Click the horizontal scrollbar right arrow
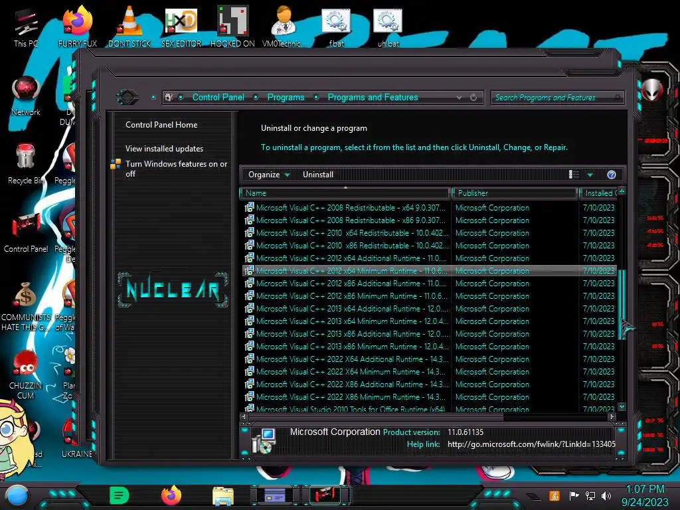This screenshot has width=680, height=510. pyautogui.click(x=612, y=416)
